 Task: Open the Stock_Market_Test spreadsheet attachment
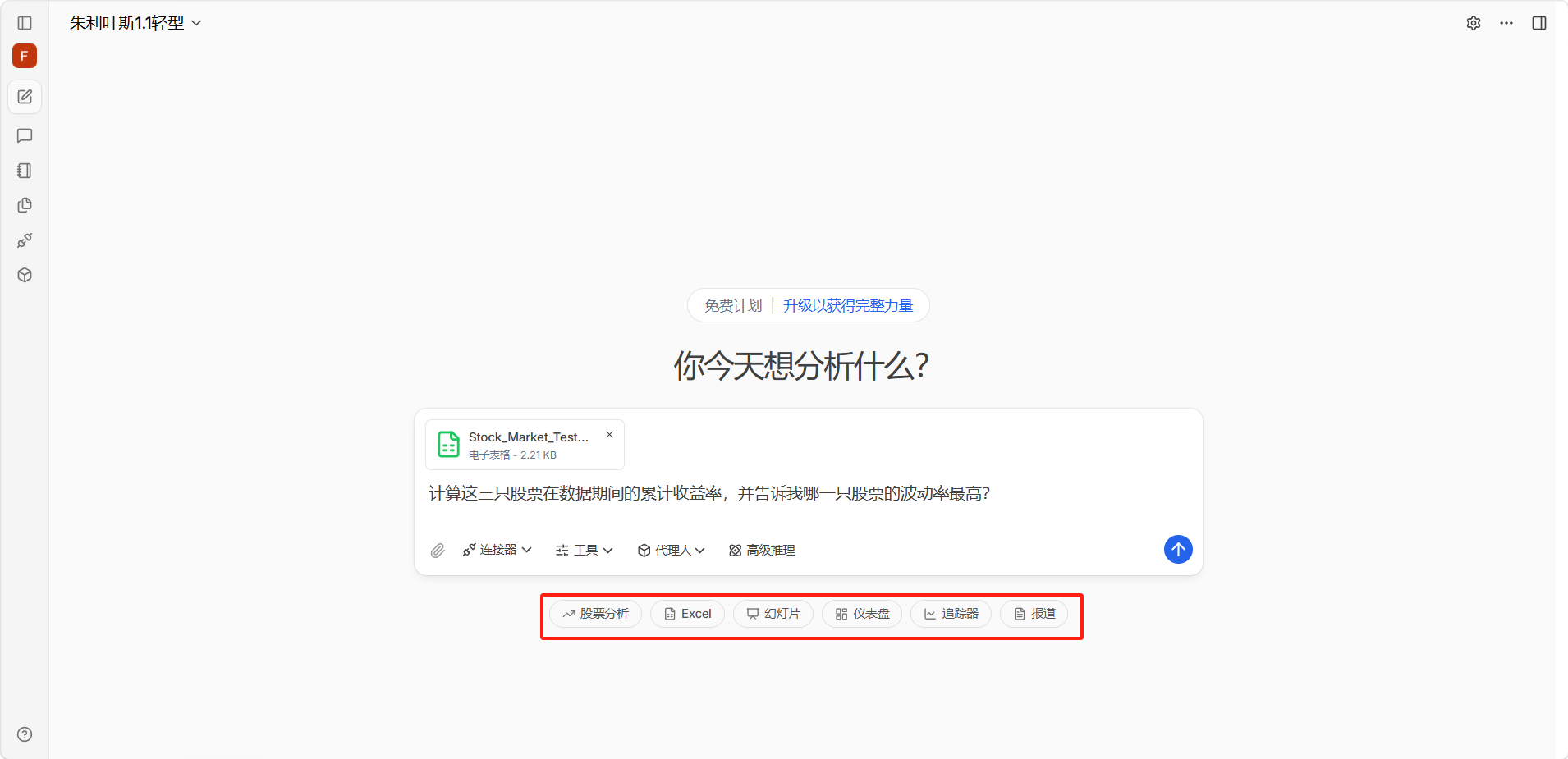525,445
